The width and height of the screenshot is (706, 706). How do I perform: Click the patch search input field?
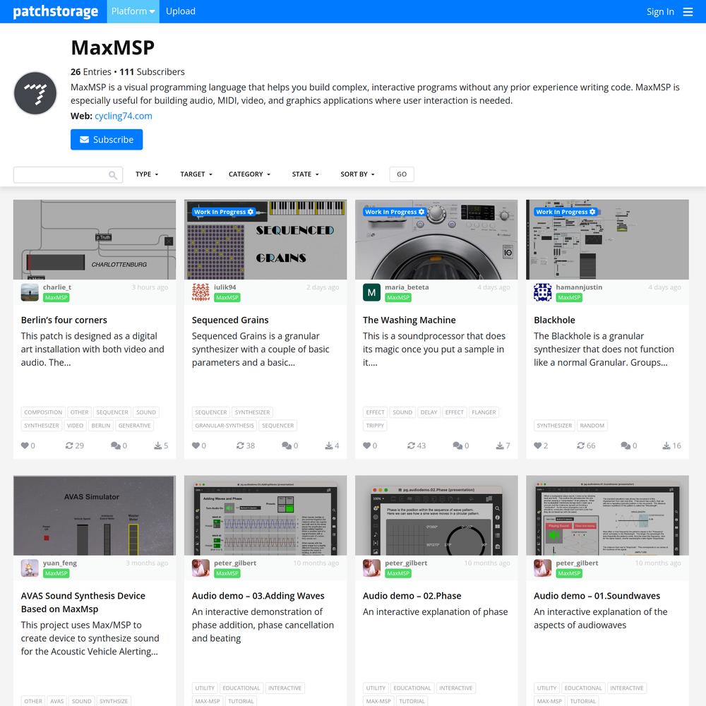(x=68, y=174)
